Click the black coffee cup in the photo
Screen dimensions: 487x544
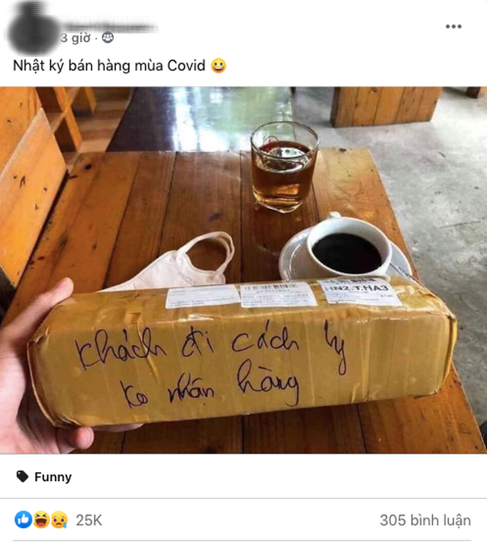(x=347, y=248)
